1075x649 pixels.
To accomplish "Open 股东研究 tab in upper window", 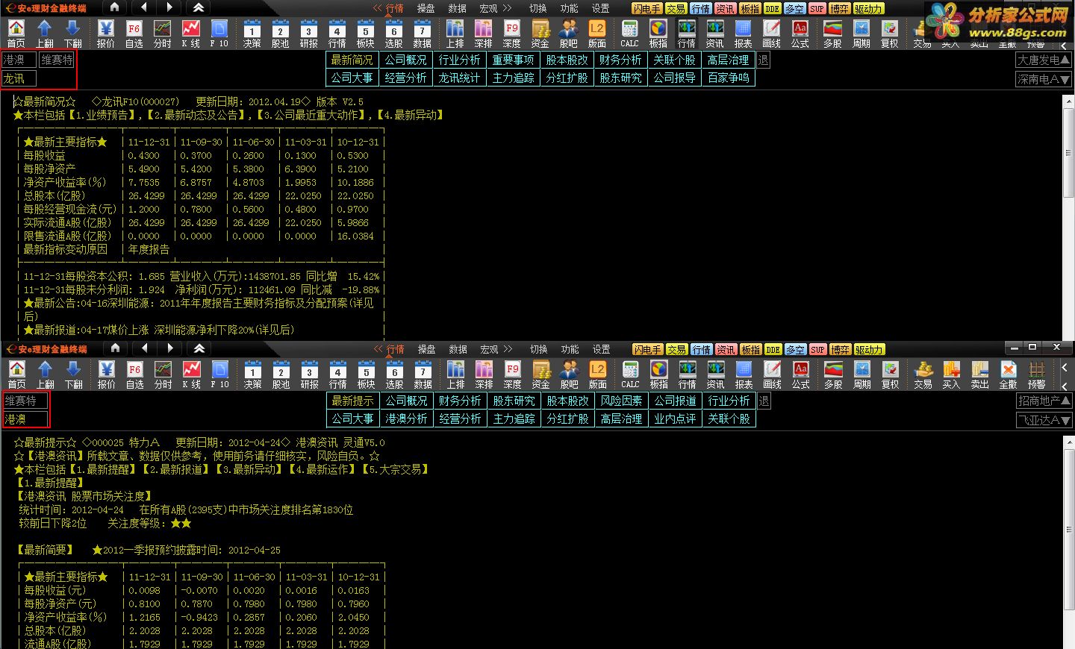I will pyautogui.click(x=621, y=78).
